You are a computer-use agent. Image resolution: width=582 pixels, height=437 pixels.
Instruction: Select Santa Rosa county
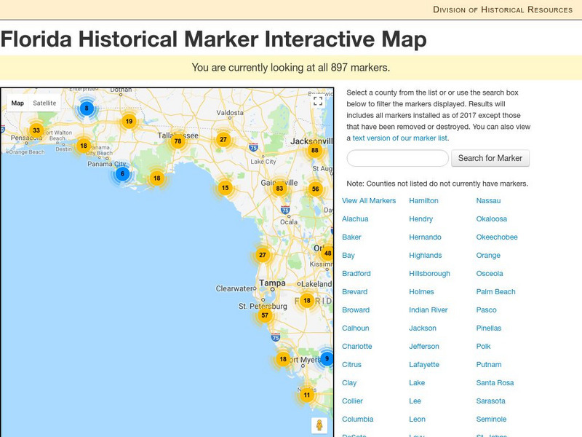(x=495, y=383)
